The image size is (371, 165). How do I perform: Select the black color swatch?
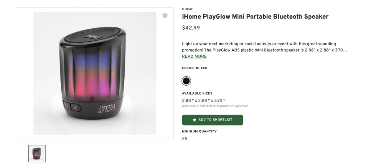[x=186, y=81]
